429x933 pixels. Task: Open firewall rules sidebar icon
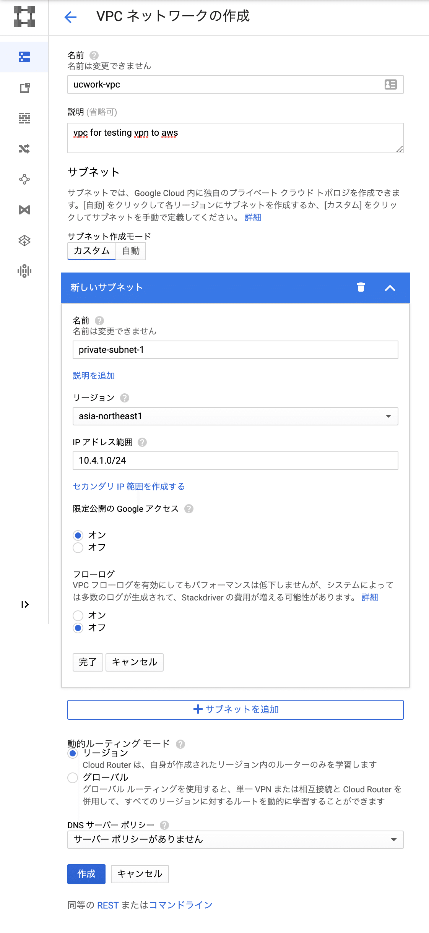pyautogui.click(x=24, y=118)
